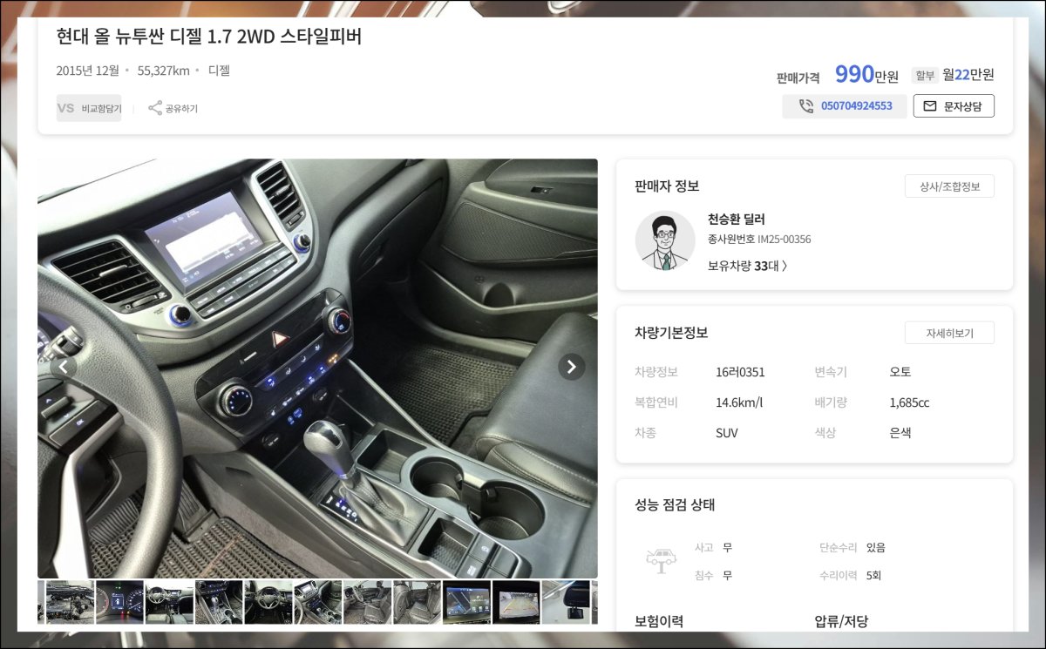Open the large center console photo
This screenshot has height=649, width=1046.
(317, 368)
